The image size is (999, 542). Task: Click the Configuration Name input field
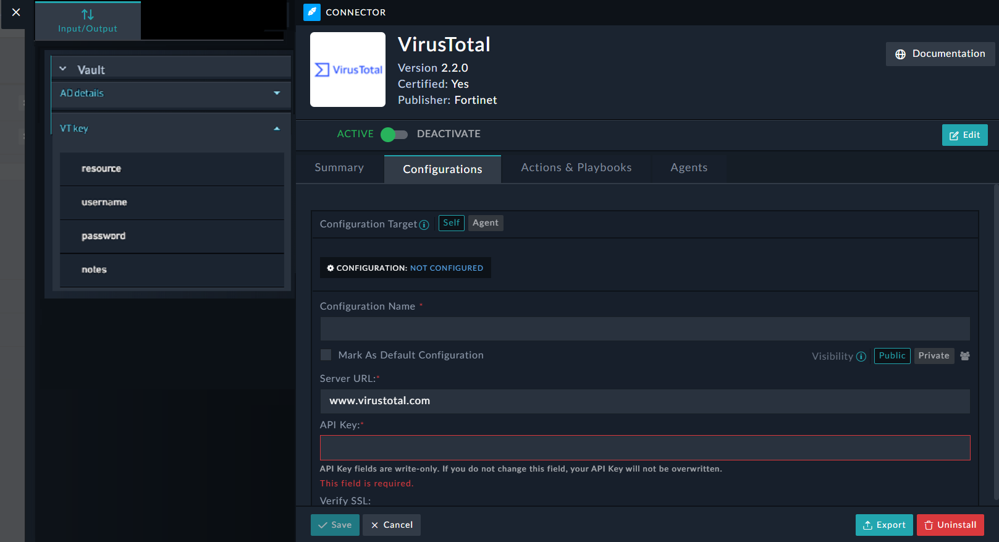click(x=645, y=329)
